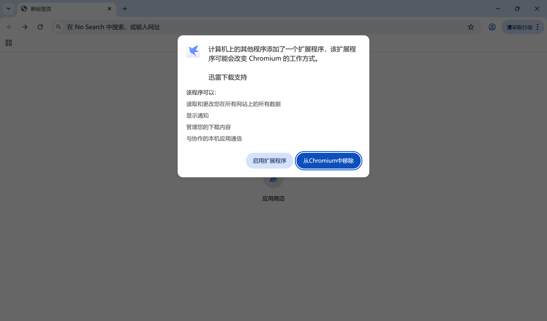Click the search magnifier in the address bar

click(58, 26)
